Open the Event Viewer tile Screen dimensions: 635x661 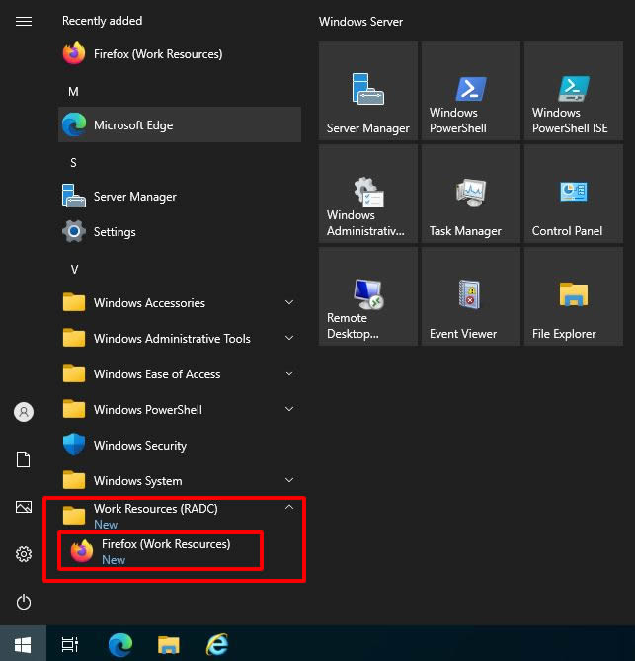[471, 296]
